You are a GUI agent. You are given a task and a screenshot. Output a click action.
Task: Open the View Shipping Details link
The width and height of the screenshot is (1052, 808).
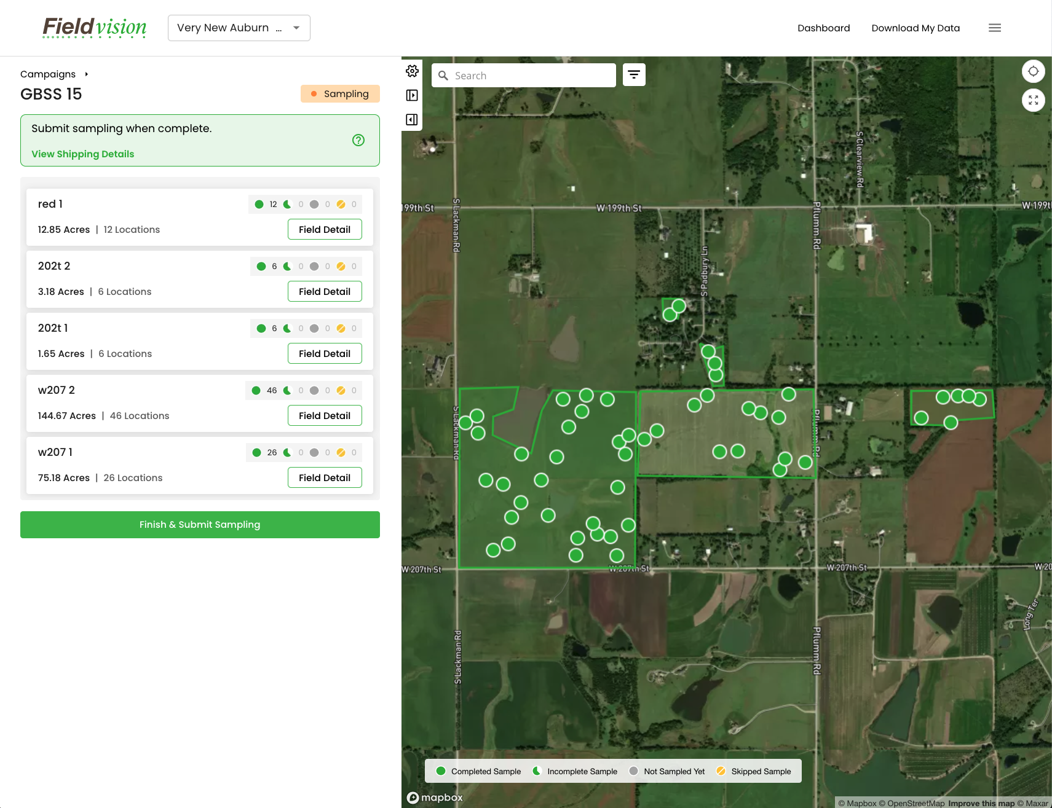82,154
